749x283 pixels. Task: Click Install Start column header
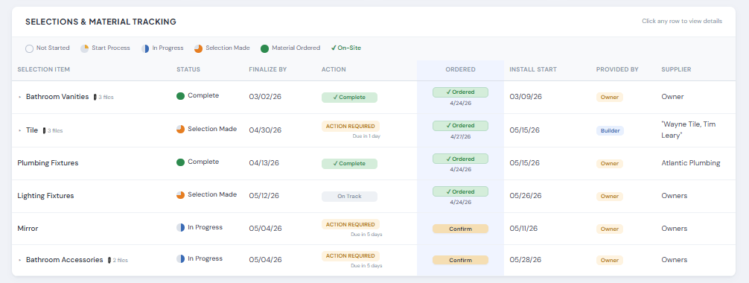click(x=533, y=70)
